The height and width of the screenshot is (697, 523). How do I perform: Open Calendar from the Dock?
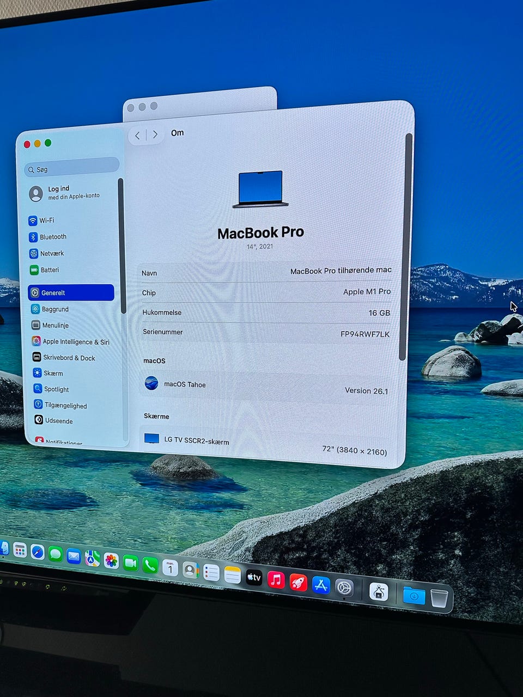pyautogui.click(x=170, y=568)
